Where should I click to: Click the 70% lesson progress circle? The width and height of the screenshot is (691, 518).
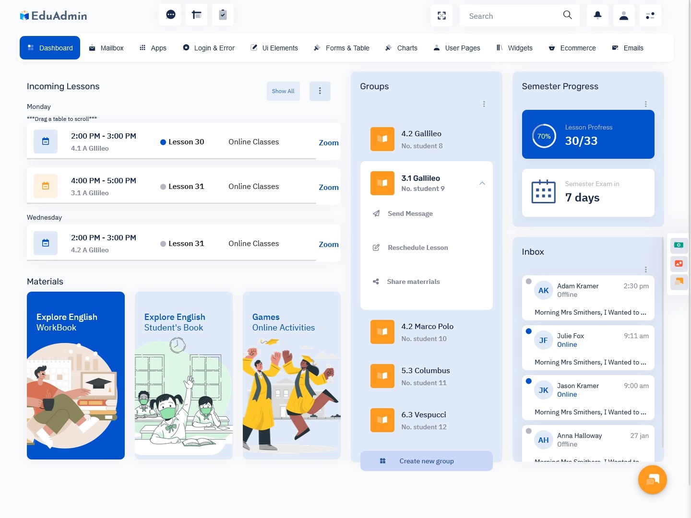tap(544, 136)
